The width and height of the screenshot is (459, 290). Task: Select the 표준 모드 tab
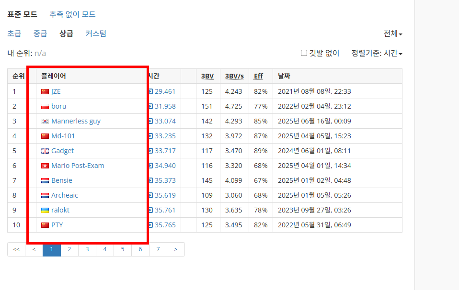point(22,14)
